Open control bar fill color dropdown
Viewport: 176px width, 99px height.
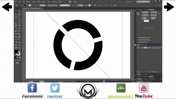[x=27, y=5]
